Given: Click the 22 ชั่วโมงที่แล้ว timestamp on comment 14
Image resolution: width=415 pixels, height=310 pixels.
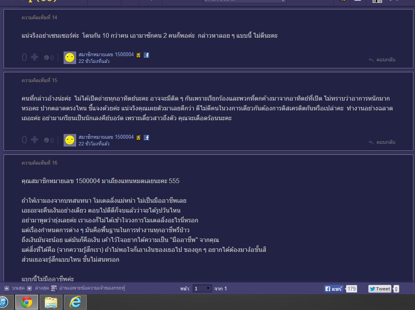Looking at the screenshot, I should click(94, 61).
